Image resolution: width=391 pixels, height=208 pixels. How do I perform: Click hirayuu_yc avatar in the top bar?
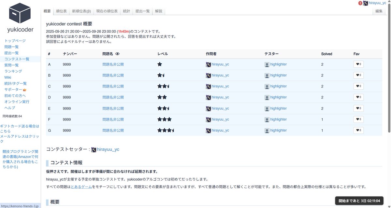pos(366,3)
